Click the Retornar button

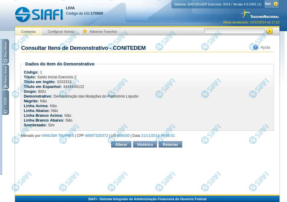170,145
